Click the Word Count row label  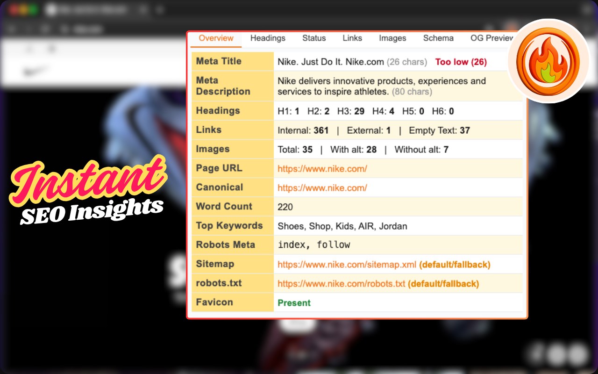224,207
